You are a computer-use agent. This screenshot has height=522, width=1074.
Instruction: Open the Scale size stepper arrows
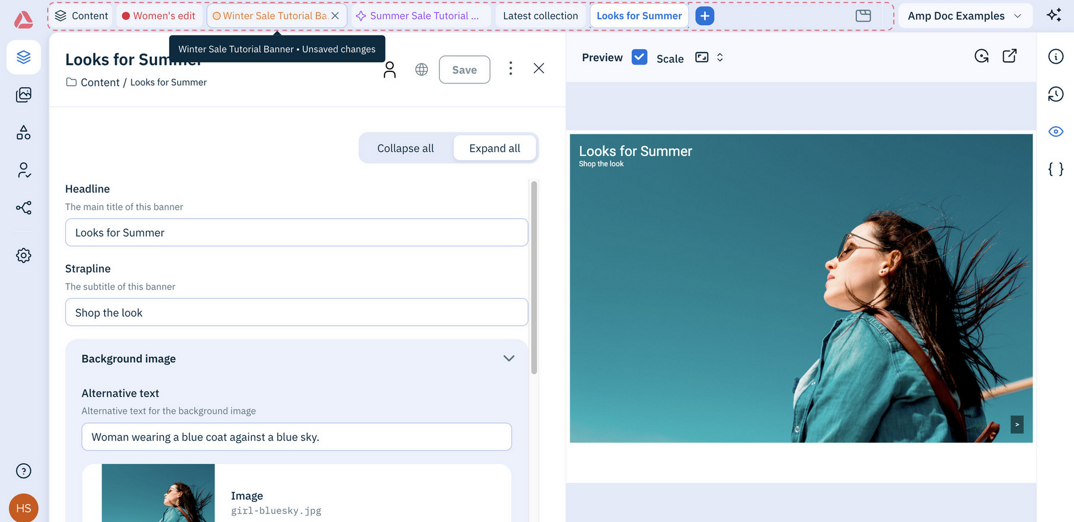click(x=720, y=57)
